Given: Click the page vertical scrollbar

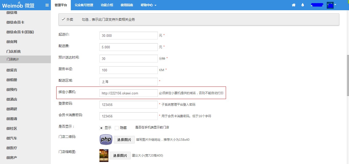Looking at the screenshot, I should point(347,75).
